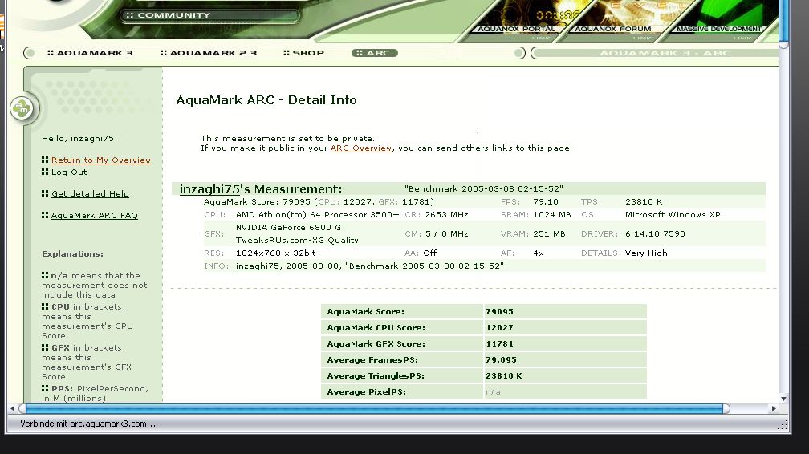Follow the ARC Overview link
This screenshot has height=454, width=809.
pyautogui.click(x=360, y=148)
